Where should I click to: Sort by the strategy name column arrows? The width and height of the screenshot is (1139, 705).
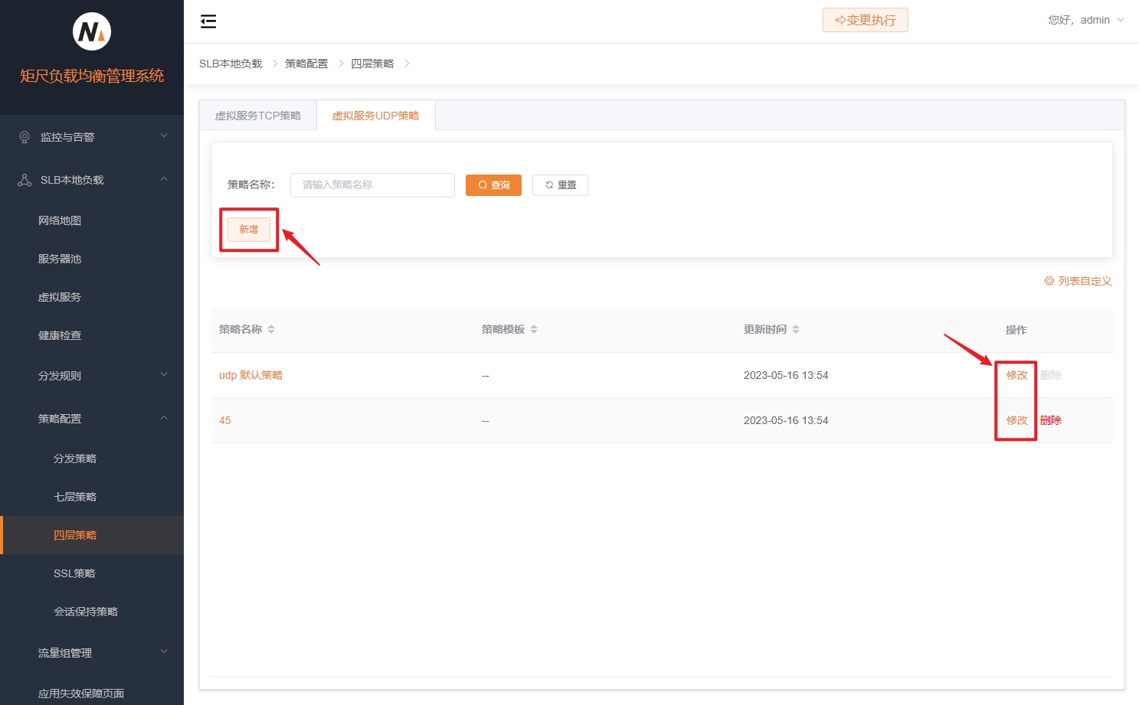(271, 329)
